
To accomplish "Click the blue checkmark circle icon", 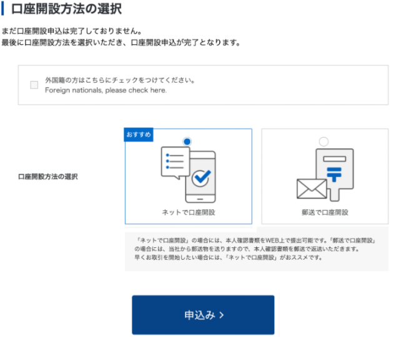I will [201, 178].
